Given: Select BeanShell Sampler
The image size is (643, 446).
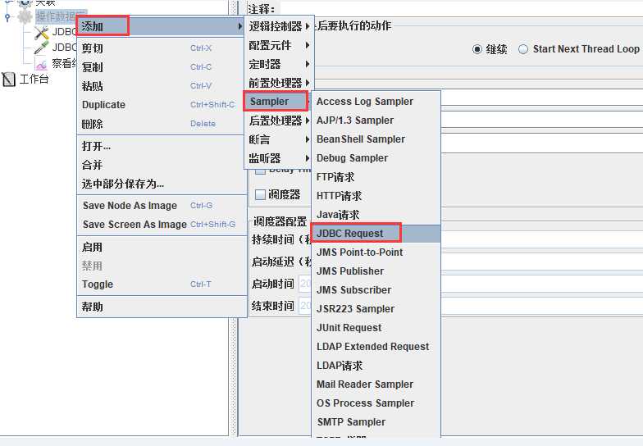Looking at the screenshot, I should pyautogui.click(x=376, y=139).
